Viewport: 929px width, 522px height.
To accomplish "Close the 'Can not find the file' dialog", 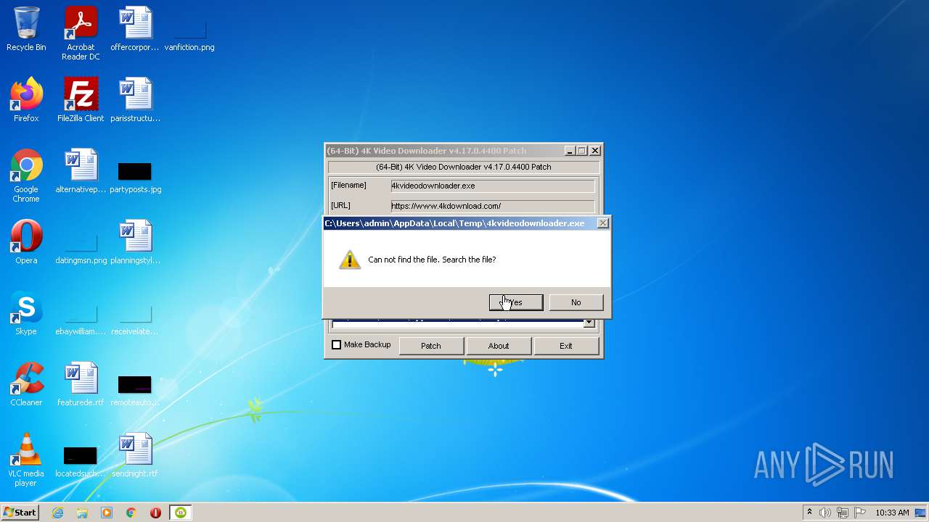I will coord(602,223).
